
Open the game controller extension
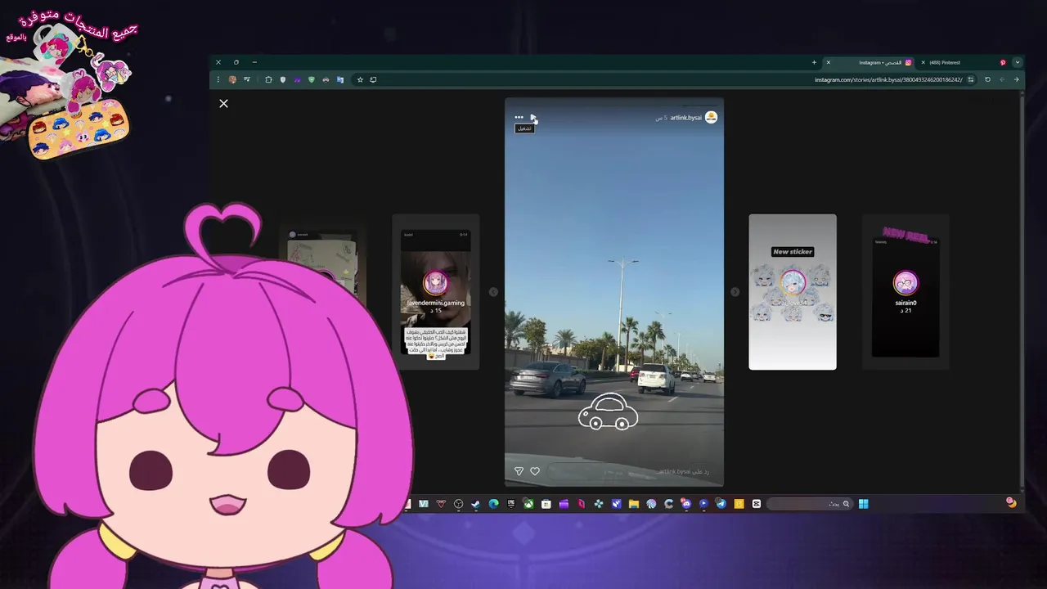click(x=326, y=79)
